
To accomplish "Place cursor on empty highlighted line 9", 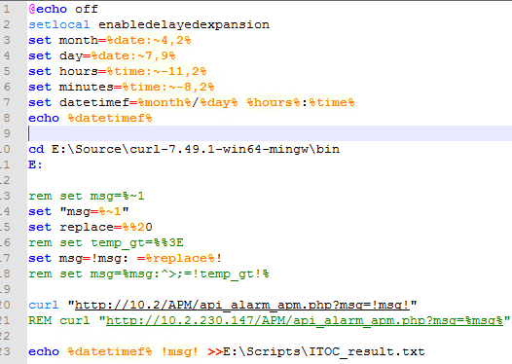I will (270, 133).
